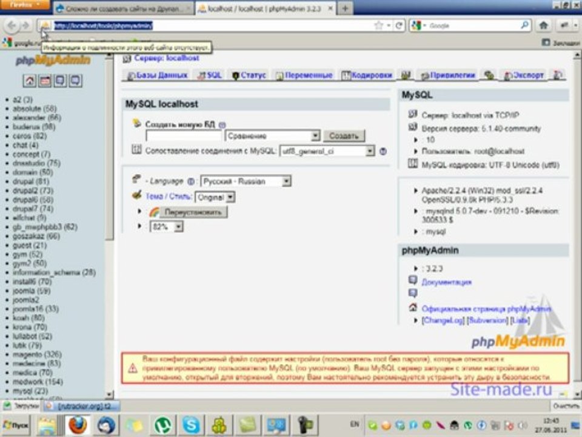Screen dimensions: 582x437
Task: Open the Сравнение collation dropdown
Action: click(x=273, y=135)
